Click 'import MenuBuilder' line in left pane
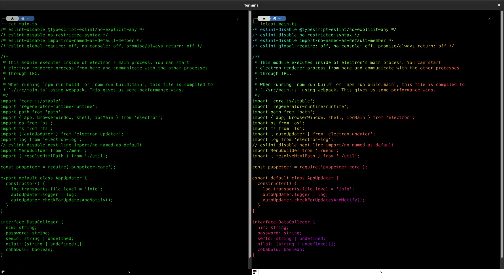The image size is (504, 275). click(x=44, y=151)
